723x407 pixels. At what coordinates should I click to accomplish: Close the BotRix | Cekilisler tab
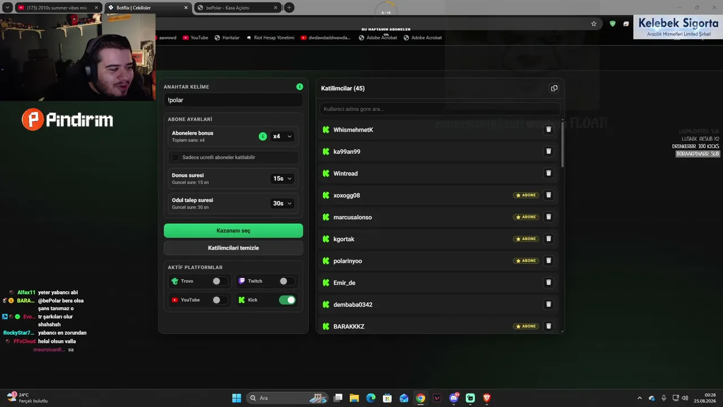pos(186,8)
